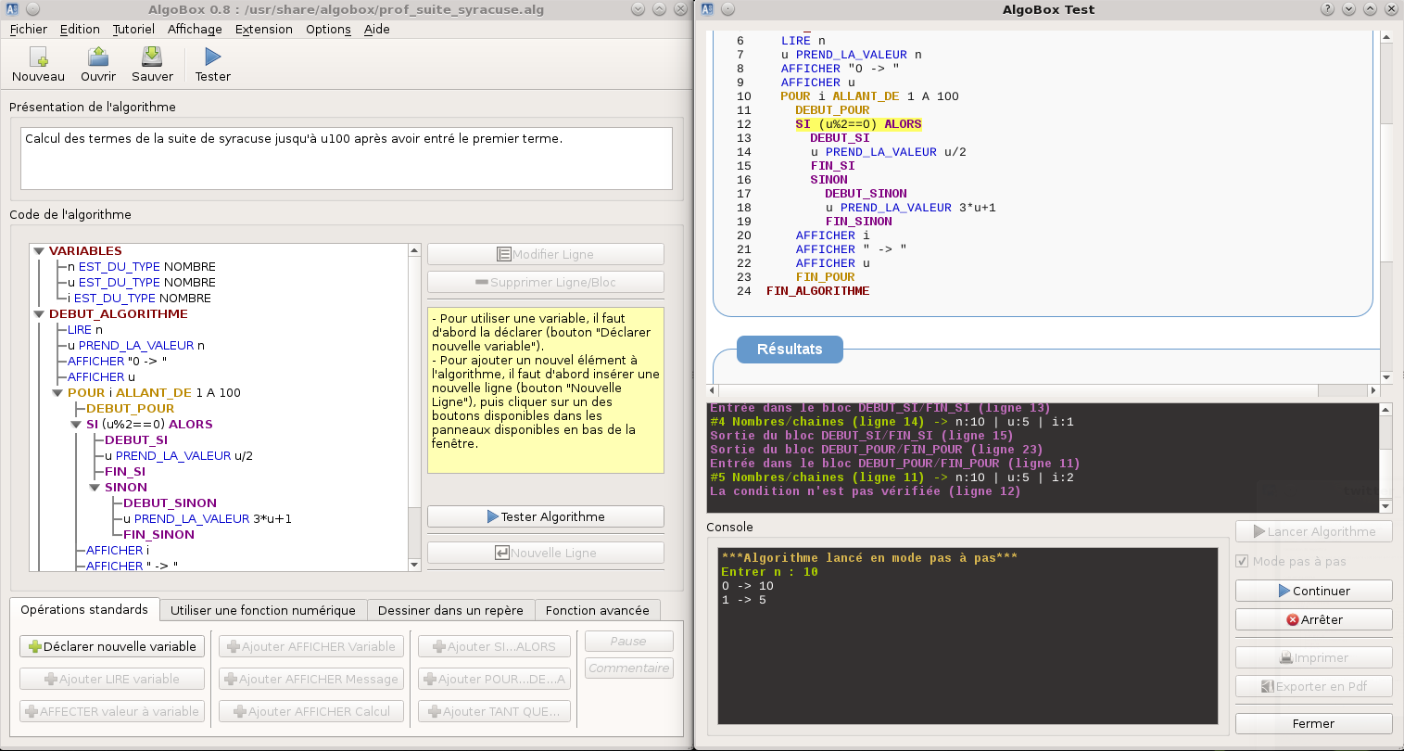Collapse the SINON tree node

pos(95,487)
